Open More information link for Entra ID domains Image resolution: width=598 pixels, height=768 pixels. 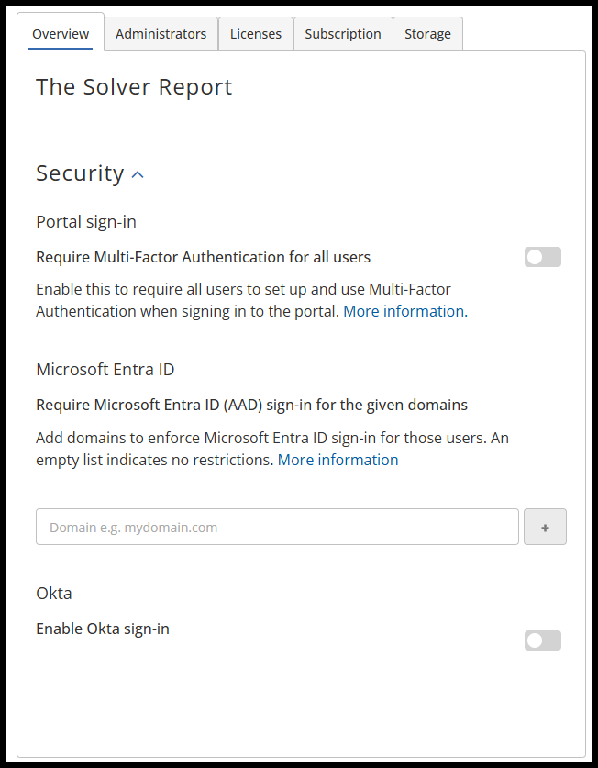point(338,460)
